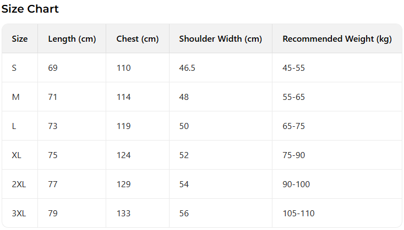Click the Chest (cm) column header
Image resolution: width=404 pixels, height=230 pixels.
[x=138, y=39]
